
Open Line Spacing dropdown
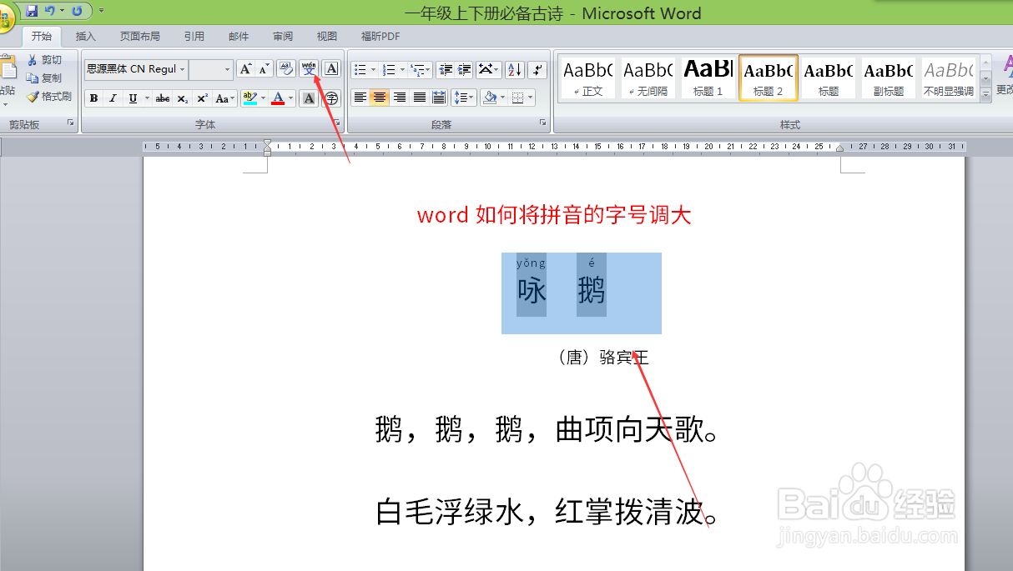click(x=464, y=98)
